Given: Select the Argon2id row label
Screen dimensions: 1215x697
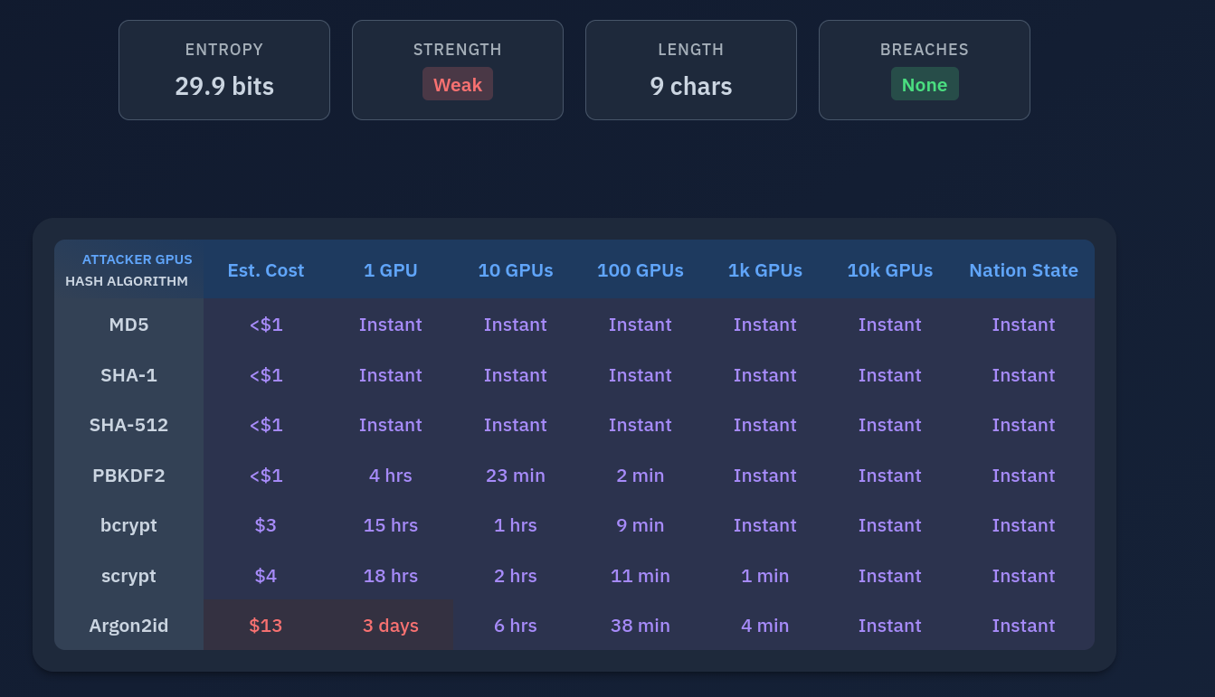Looking at the screenshot, I should pyautogui.click(x=128, y=626).
